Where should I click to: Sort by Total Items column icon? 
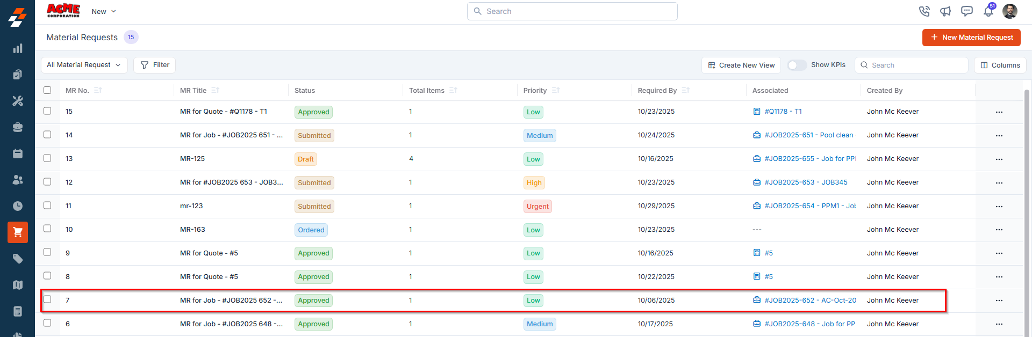[453, 90]
